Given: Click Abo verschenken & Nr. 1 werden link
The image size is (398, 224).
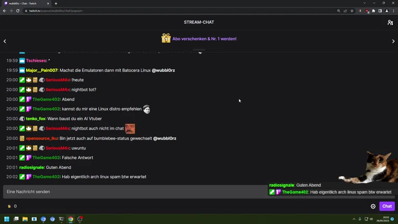Looking at the screenshot, I should click(204, 39).
